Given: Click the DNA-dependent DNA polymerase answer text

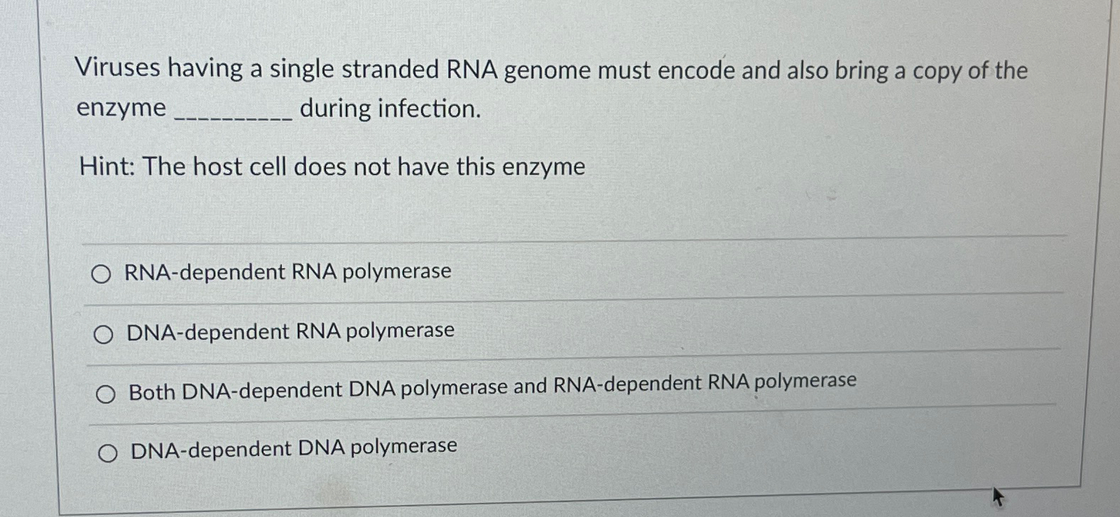Looking at the screenshot, I should [x=293, y=448].
